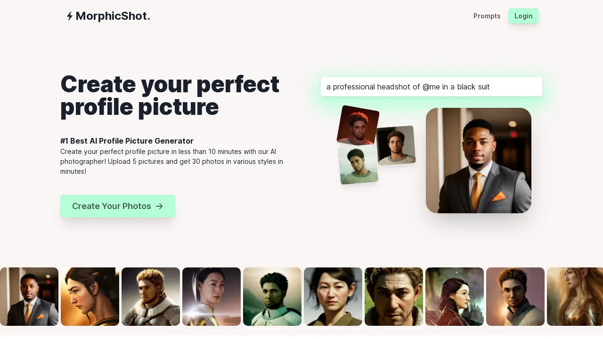
Task: Click the Login button
Action: click(523, 16)
